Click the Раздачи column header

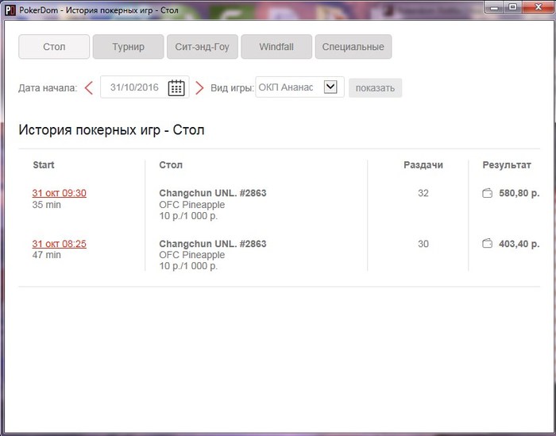coord(423,165)
